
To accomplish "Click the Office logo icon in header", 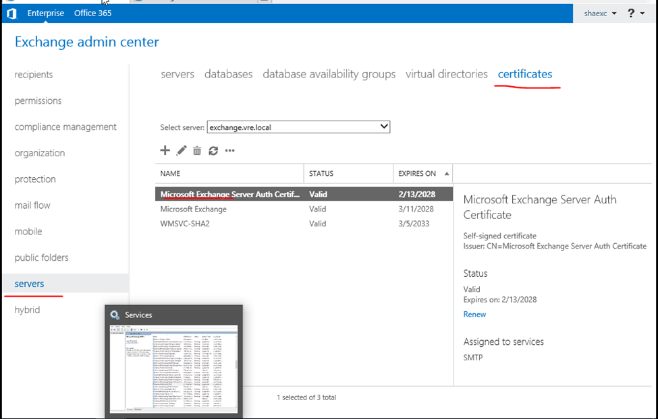I will pos(11,13).
